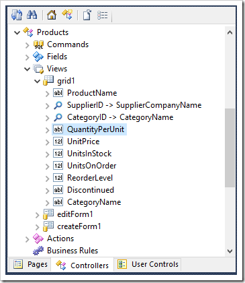This screenshot has height=283, width=245.
Task: Select the Business Rules label
Action: point(72,251)
